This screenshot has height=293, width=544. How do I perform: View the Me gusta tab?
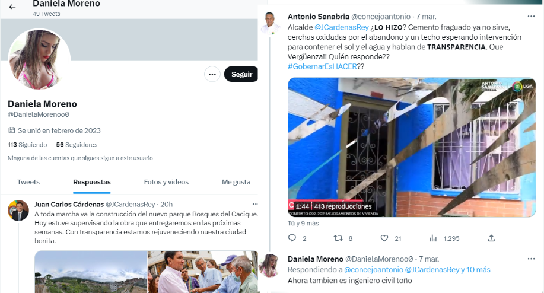coord(236,182)
